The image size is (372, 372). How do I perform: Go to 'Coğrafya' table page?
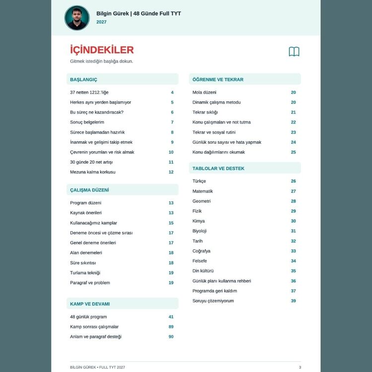click(x=245, y=251)
